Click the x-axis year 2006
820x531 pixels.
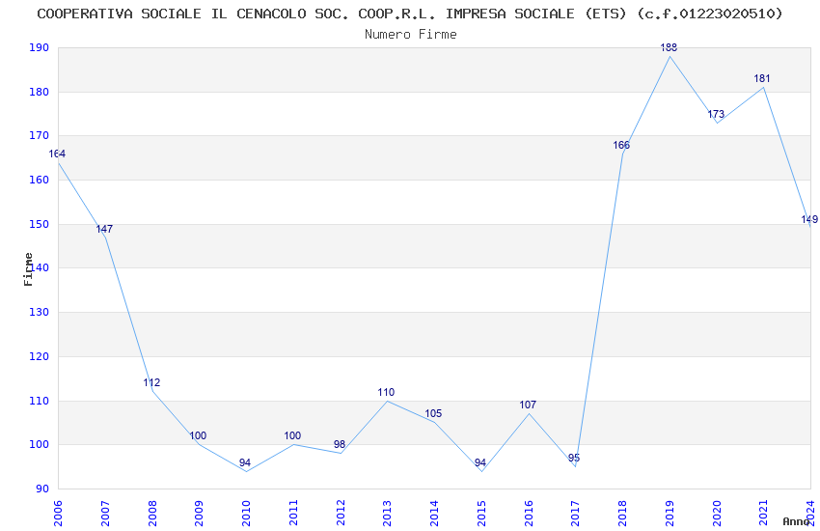tap(58, 514)
